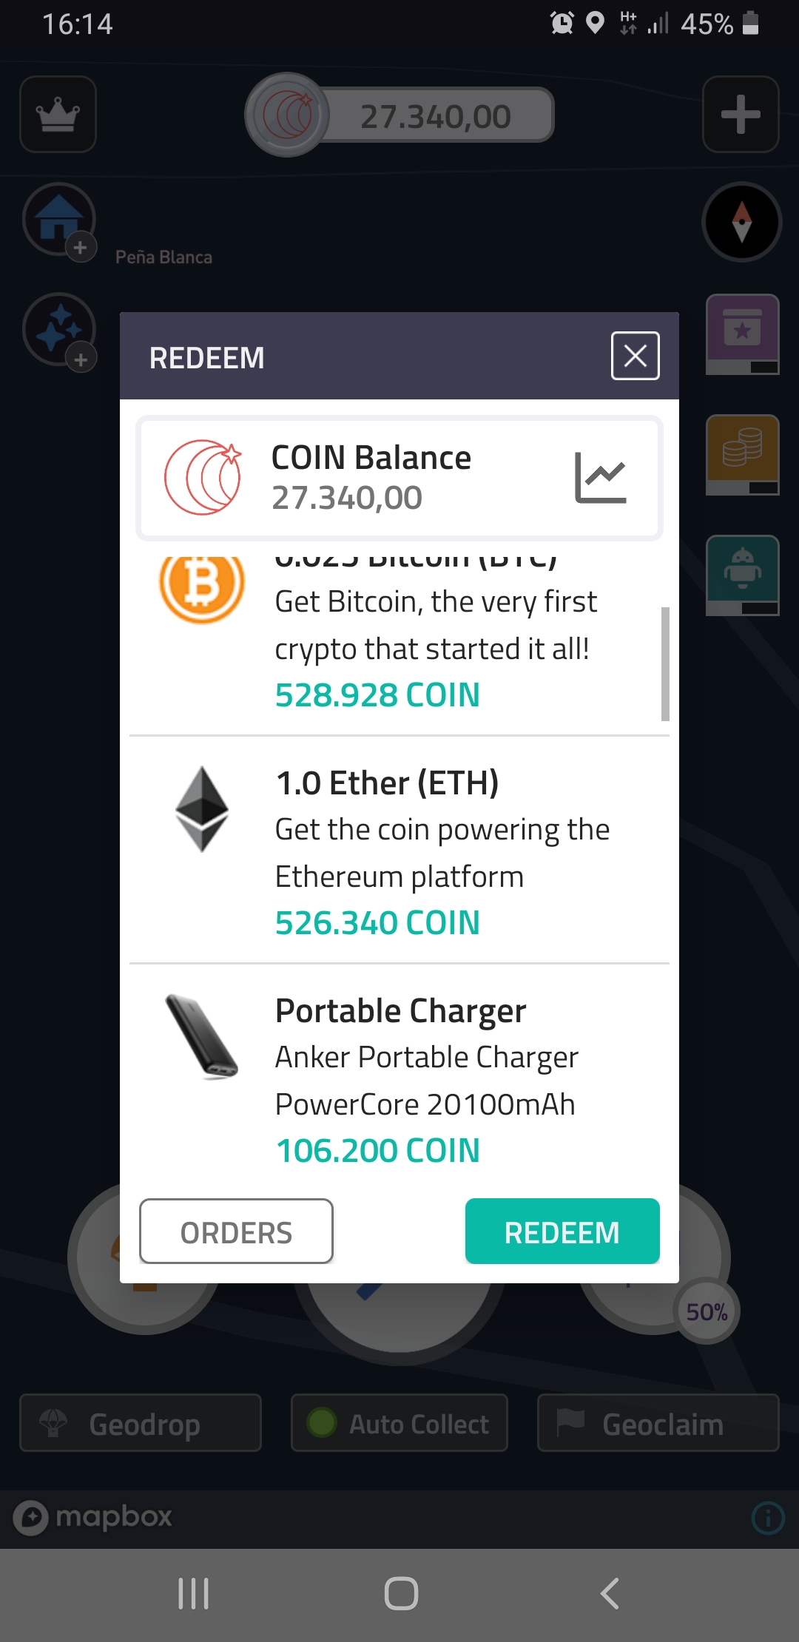The width and height of the screenshot is (799, 1642).
Task: Tap the Geoclaim button
Action: pos(658,1423)
